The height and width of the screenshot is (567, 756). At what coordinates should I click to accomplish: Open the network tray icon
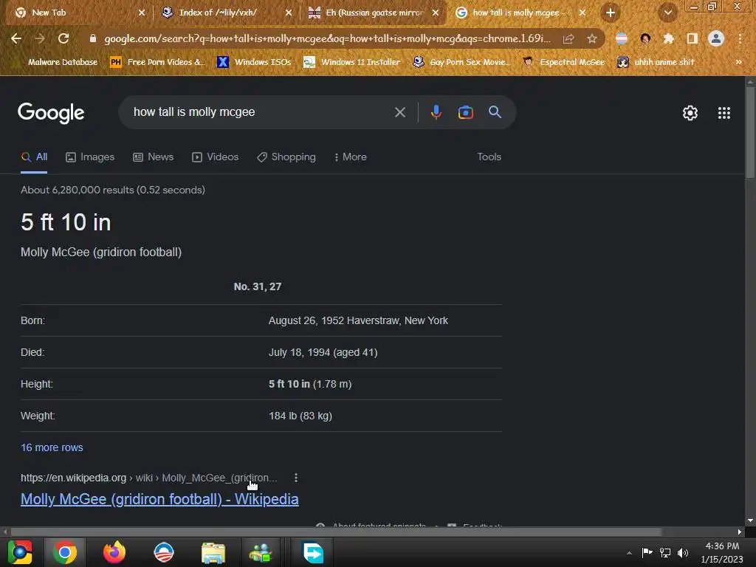665,553
